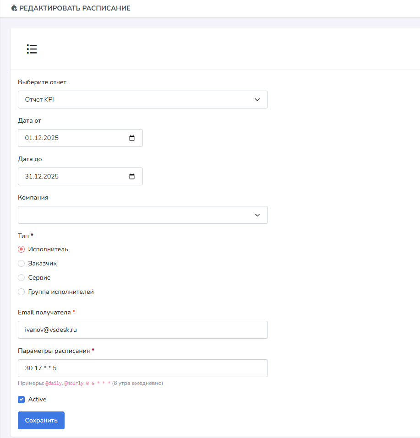Open calendar picker in Дата до field

tap(132, 177)
